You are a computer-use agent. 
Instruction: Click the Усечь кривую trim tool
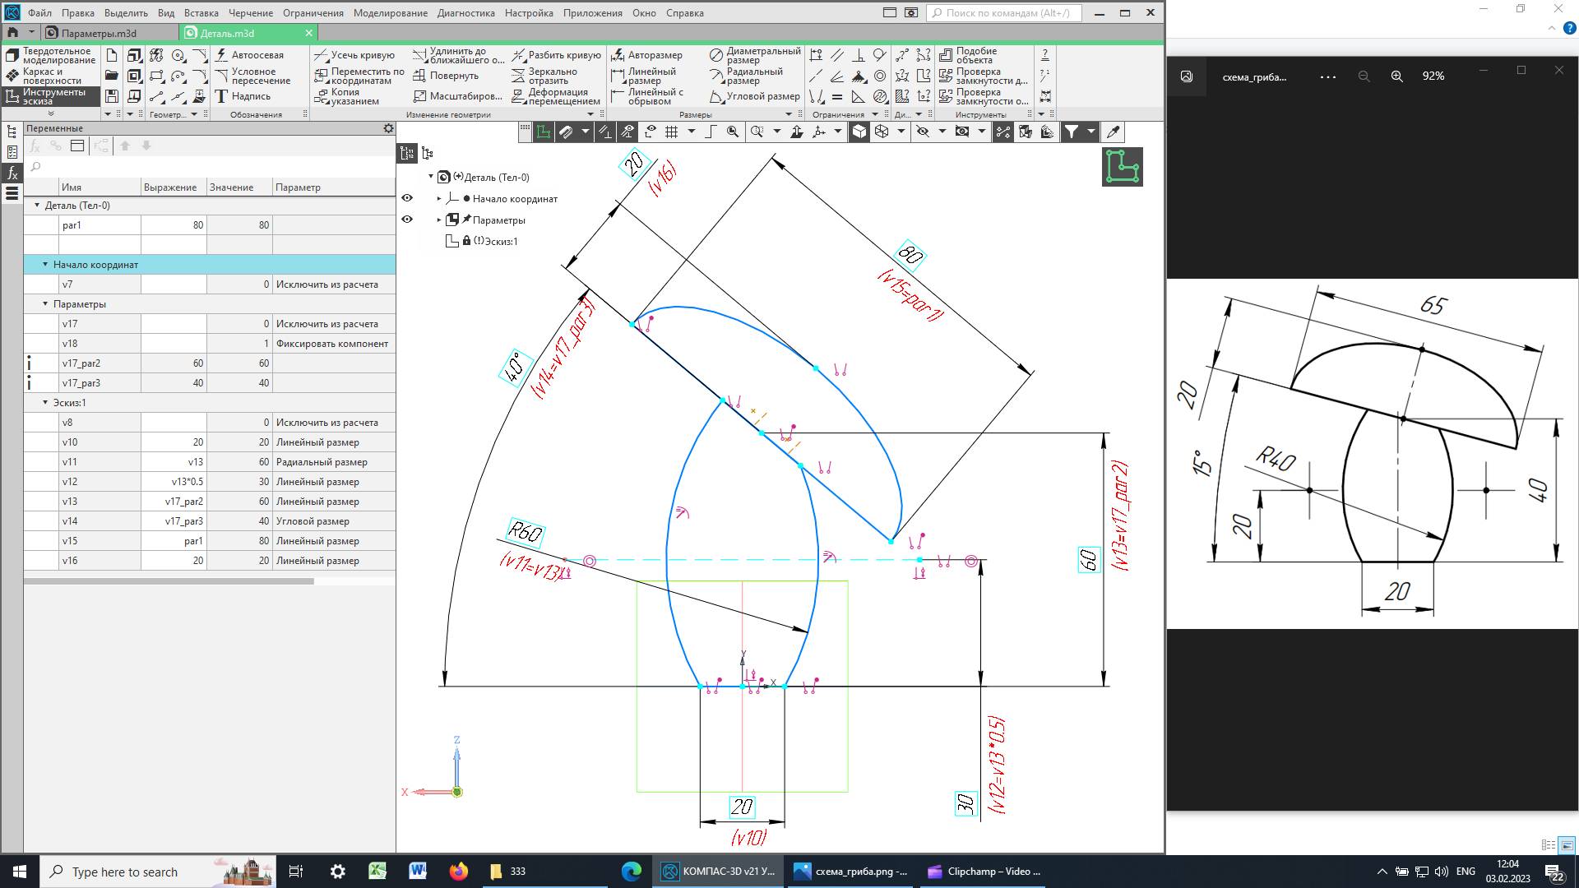click(354, 55)
